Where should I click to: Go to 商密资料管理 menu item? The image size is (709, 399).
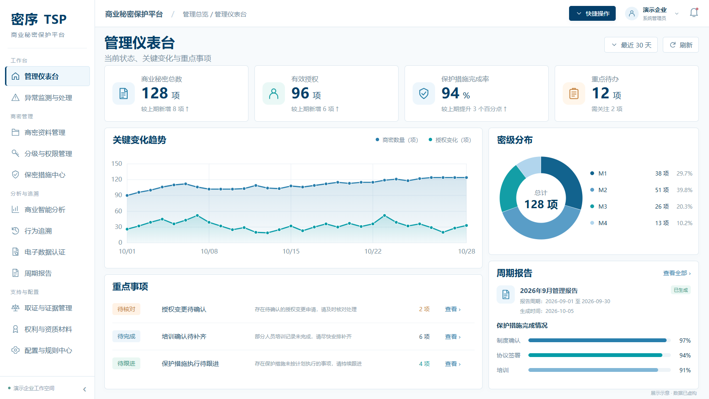click(47, 132)
